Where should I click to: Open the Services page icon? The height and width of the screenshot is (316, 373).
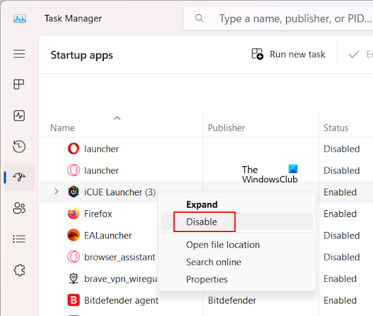point(19,270)
